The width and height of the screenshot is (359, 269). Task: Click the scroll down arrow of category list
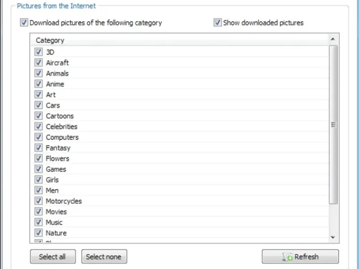point(333,237)
